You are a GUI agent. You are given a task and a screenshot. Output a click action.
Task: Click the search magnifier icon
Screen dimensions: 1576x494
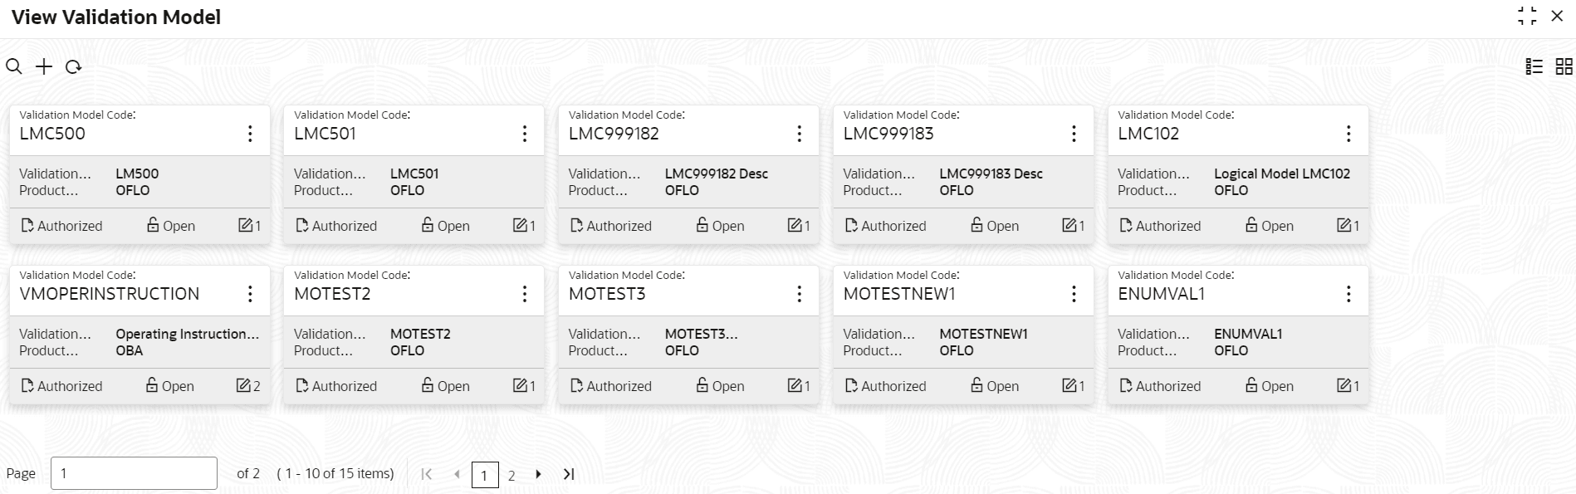click(14, 66)
